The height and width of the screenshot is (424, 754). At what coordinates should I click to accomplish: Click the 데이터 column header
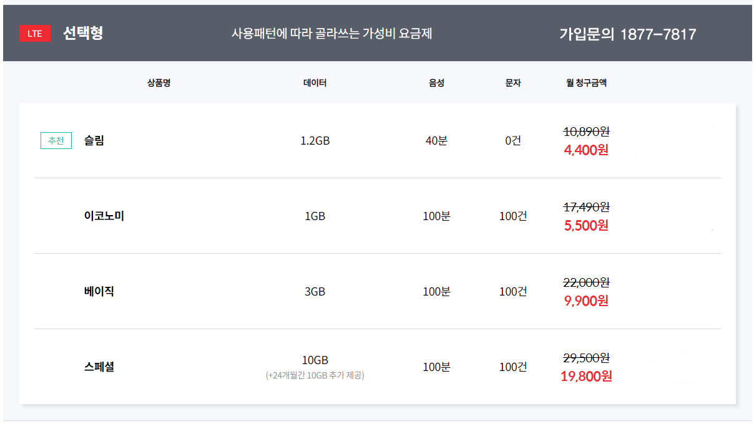pos(315,83)
